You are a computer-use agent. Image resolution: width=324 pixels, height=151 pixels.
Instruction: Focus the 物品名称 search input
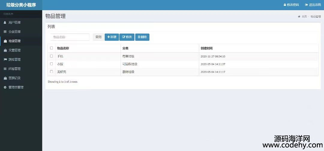point(70,37)
